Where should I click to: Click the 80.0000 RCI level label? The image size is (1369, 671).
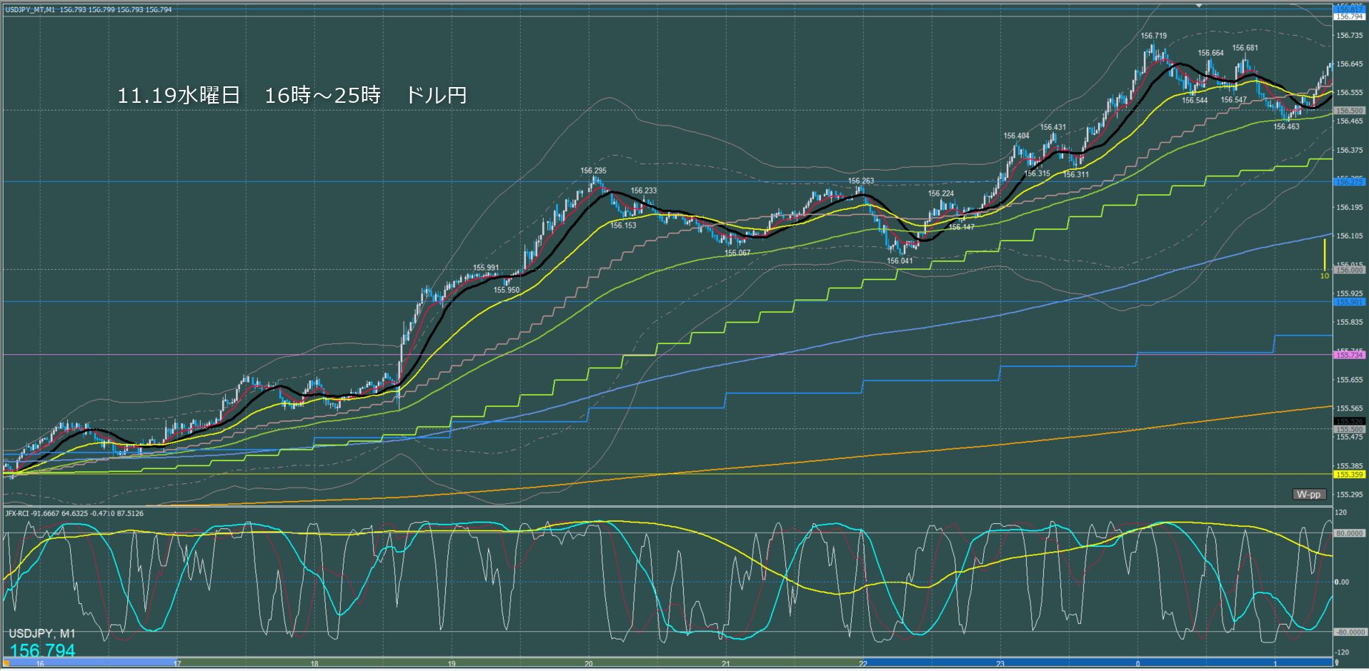pyautogui.click(x=1349, y=533)
